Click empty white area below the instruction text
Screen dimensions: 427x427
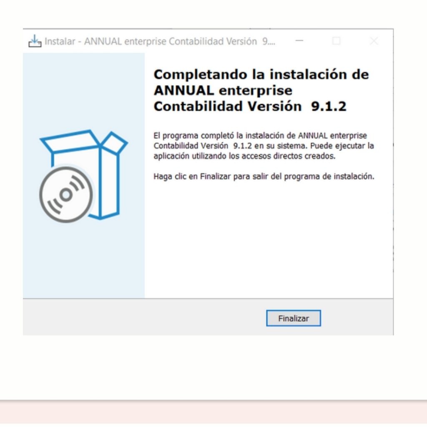(x=267, y=242)
